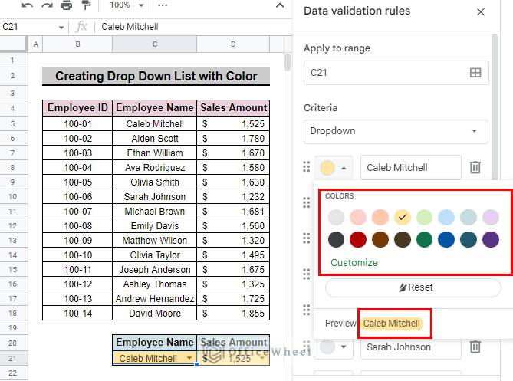
Task: Pick the light orange color swatch
Action: click(380, 218)
